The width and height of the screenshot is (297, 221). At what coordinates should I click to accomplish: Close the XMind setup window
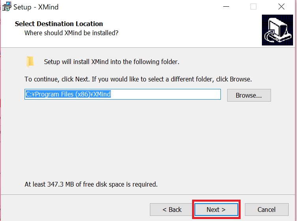point(282,7)
